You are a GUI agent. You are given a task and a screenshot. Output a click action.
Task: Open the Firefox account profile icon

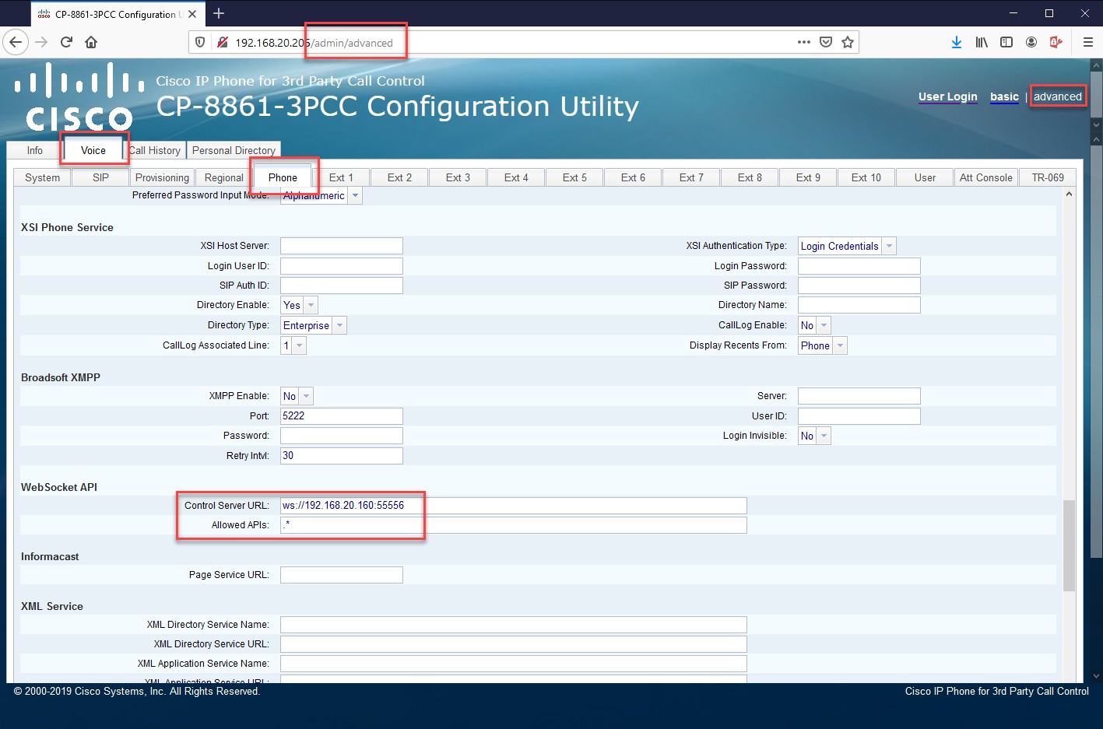click(1031, 42)
